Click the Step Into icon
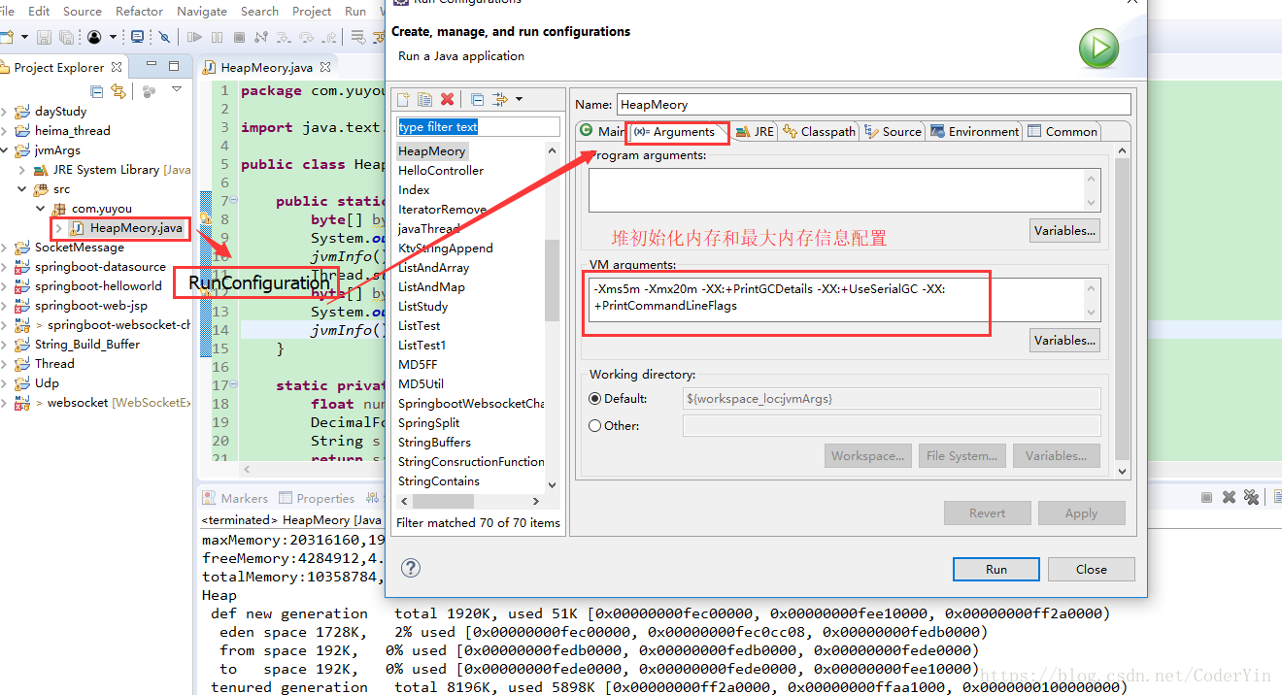This screenshot has width=1282, height=695. [x=284, y=37]
